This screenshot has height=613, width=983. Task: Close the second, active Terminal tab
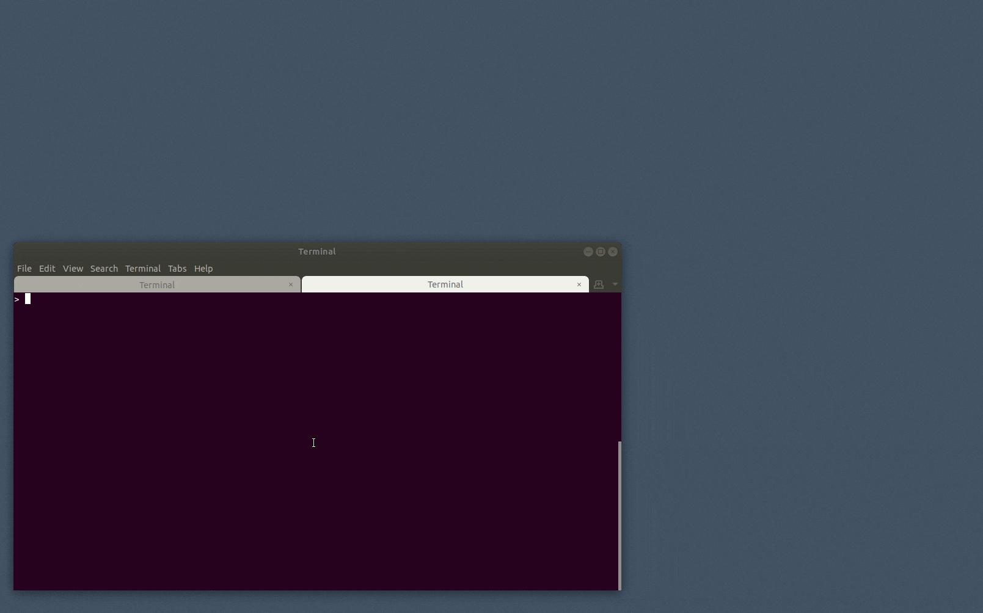pyautogui.click(x=579, y=285)
